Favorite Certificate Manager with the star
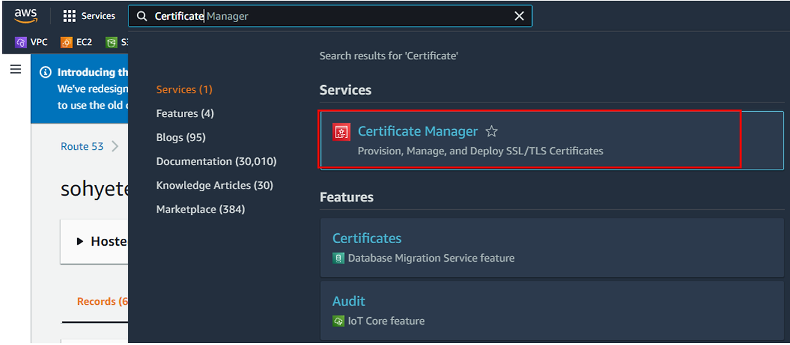 click(491, 131)
